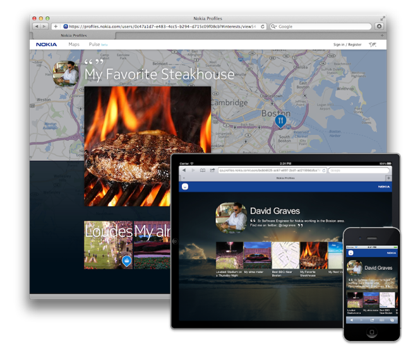
Task: Select the Nokia Profiles tab on the iPad
Action: pyautogui.click(x=285, y=178)
